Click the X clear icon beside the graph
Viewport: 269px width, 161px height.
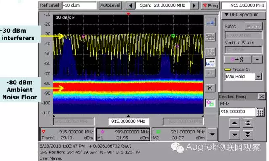coord(210,88)
